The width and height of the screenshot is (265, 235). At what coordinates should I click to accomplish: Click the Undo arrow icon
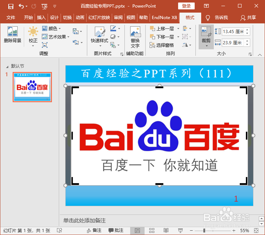[x=21, y=6]
